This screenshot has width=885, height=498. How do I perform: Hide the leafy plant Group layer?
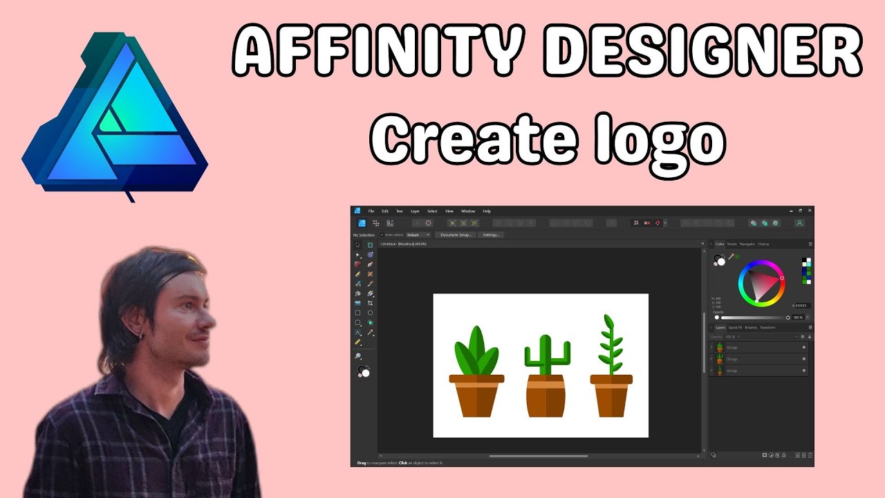point(804,347)
